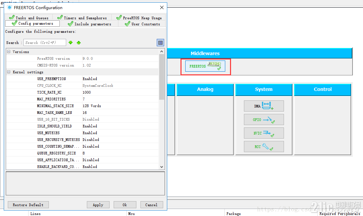Confirm with the Ok button
Image resolution: width=363 pixels, height=216 pixels.
125,205
